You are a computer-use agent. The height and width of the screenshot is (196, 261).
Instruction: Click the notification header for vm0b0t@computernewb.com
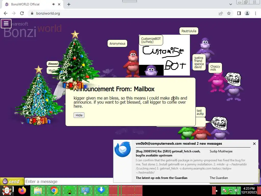pyautogui.click(x=179, y=144)
